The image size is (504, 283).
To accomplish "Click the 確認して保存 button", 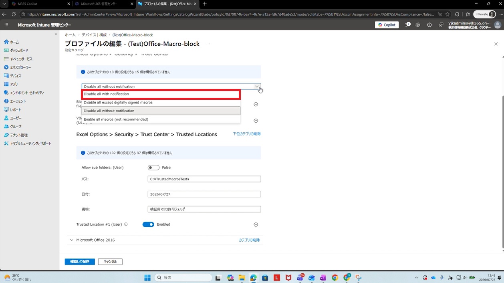I will point(80,262).
